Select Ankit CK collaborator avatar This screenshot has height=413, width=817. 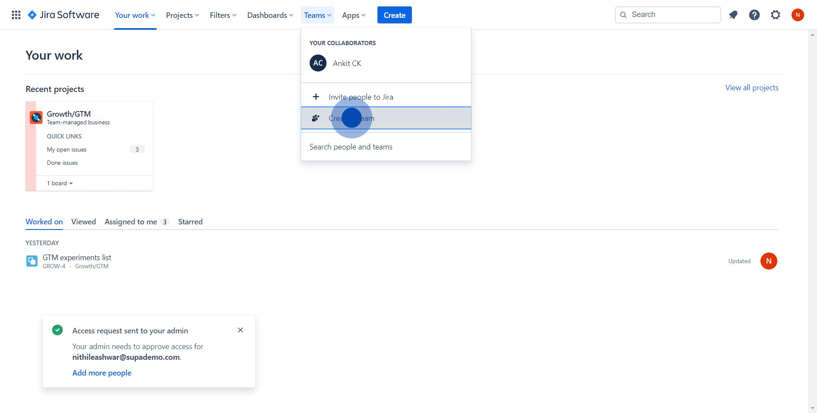(x=317, y=63)
